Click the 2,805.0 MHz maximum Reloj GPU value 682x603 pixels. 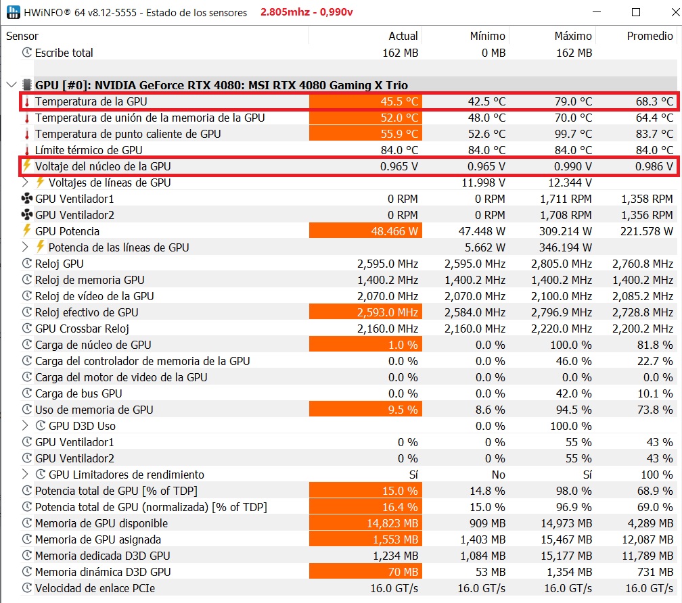click(x=562, y=264)
